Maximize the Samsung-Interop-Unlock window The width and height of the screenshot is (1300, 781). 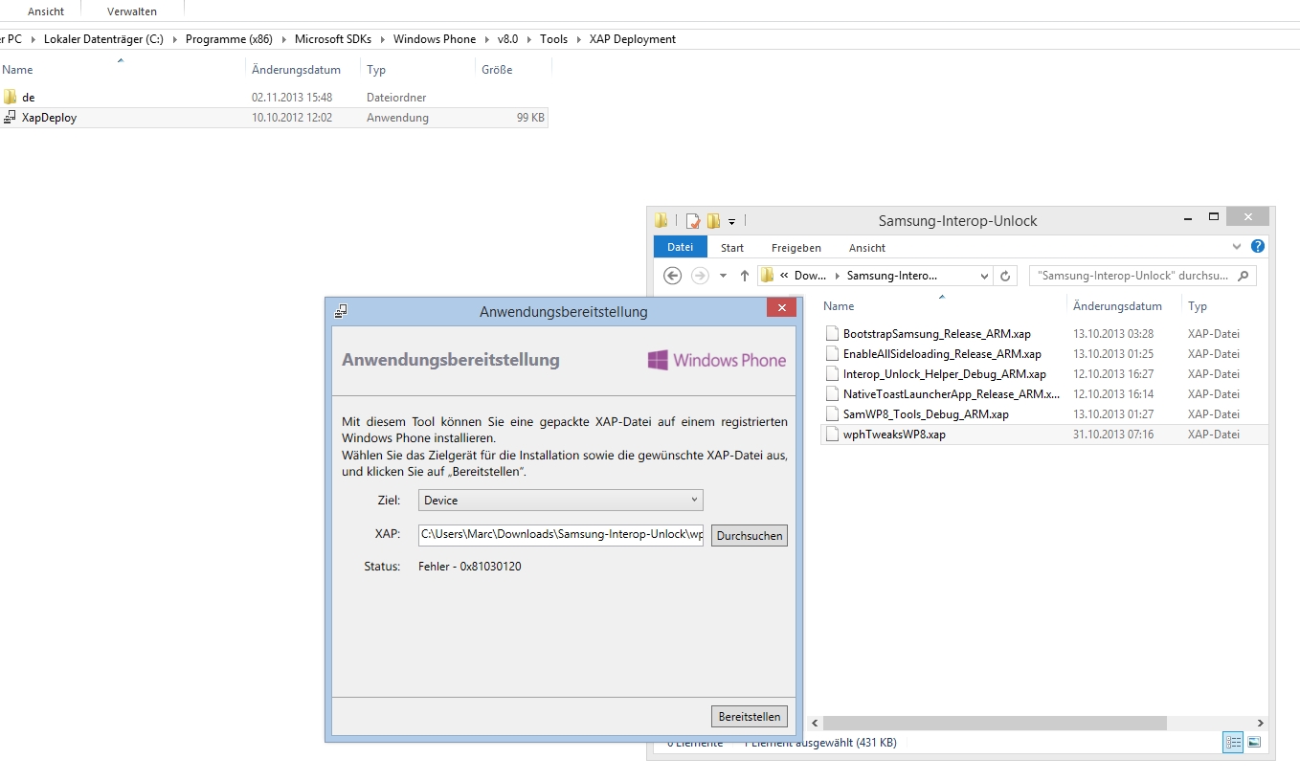[x=1214, y=216]
